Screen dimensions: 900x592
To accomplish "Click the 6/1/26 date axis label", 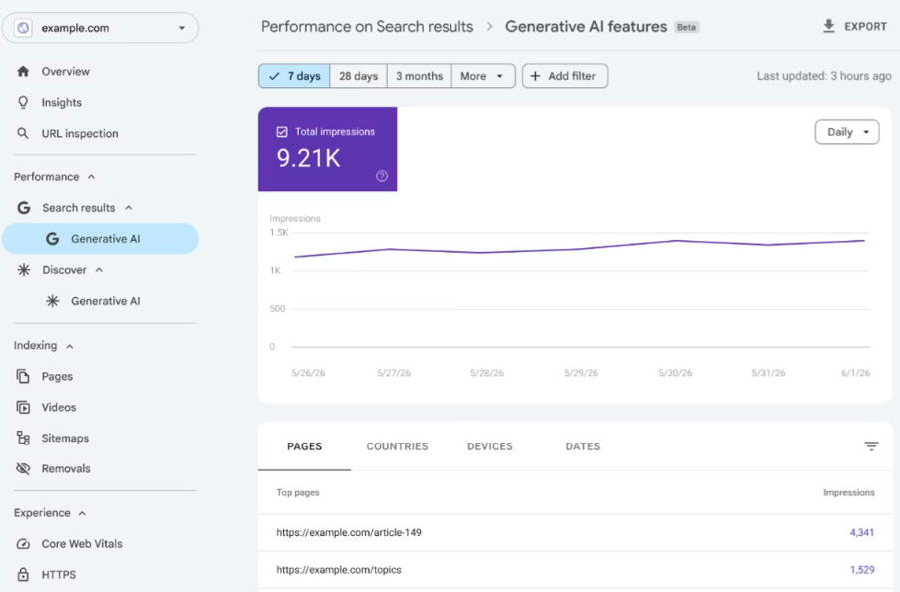I will click(x=856, y=373).
